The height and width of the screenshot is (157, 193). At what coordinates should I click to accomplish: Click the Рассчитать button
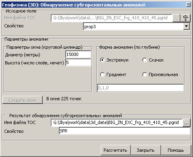pos(115,150)
